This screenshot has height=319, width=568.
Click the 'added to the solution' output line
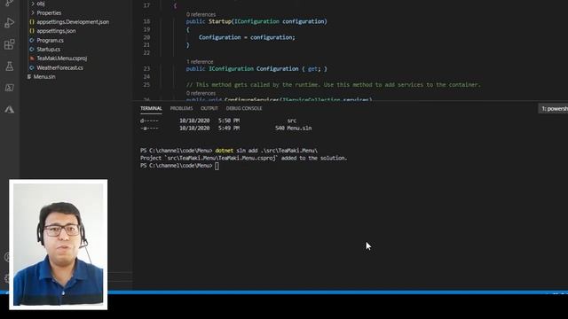[x=243, y=158]
